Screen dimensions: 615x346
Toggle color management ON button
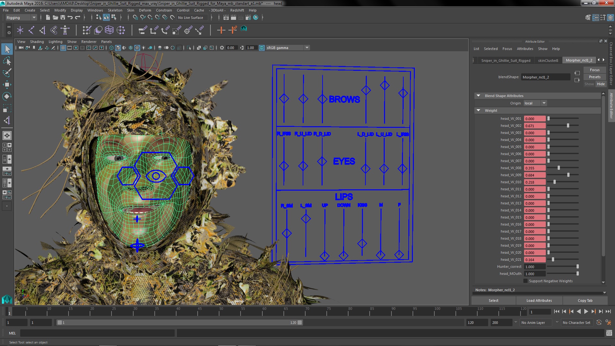coord(262,48)
